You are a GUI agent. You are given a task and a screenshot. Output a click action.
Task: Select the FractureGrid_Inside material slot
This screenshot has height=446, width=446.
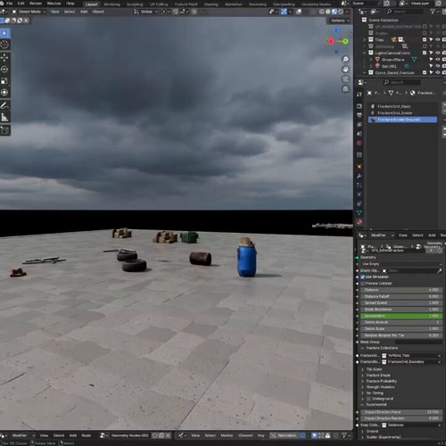(403, 113)
